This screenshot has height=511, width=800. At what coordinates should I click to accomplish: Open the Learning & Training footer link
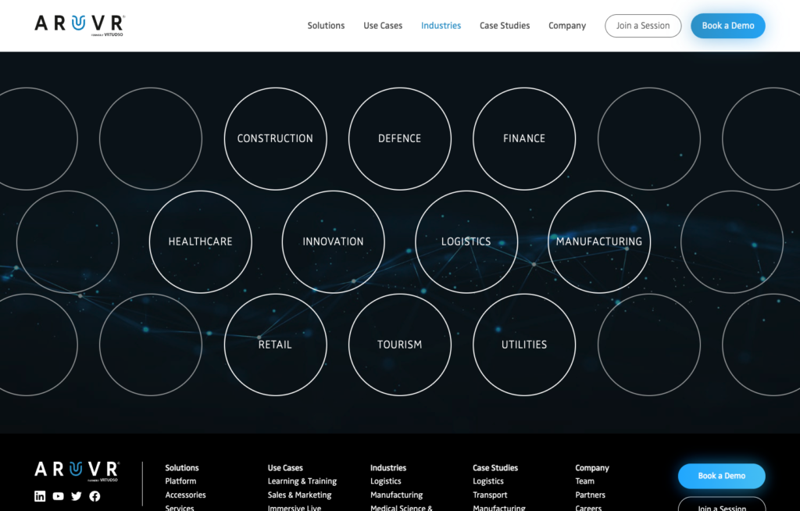(x=302, y=481)
